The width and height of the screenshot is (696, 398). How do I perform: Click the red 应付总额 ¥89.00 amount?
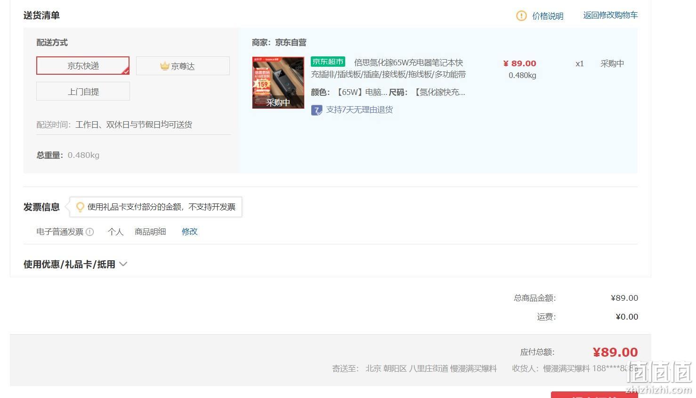pos(615,352)
